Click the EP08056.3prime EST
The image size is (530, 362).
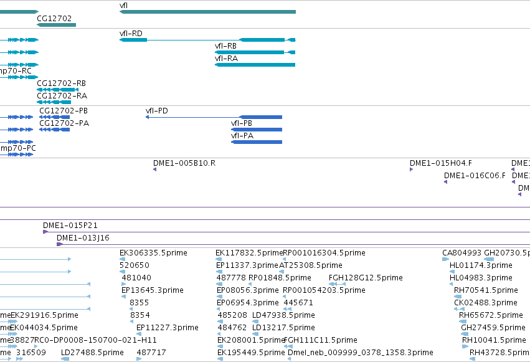[220, 297]
